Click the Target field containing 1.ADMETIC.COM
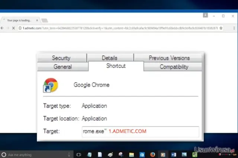This screenshot has width=238, height=158. pyautogui.click(x=141, y=131)
